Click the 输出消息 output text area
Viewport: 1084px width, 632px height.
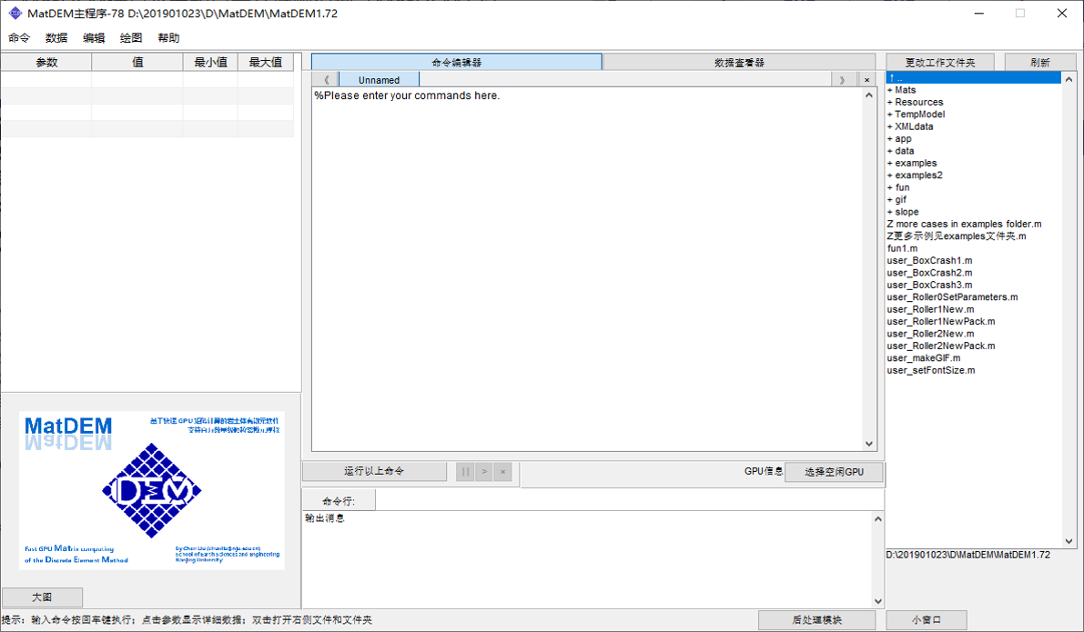pos(587,559)
